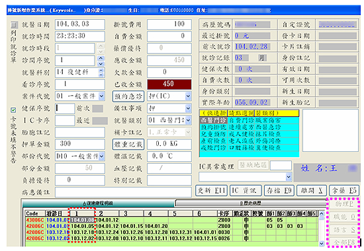The width and height of the screenshot is (364, 251).
Task: Expand the 部份代號 D10 dropdown
Action: pyautogui.click(x=101, y=156)
